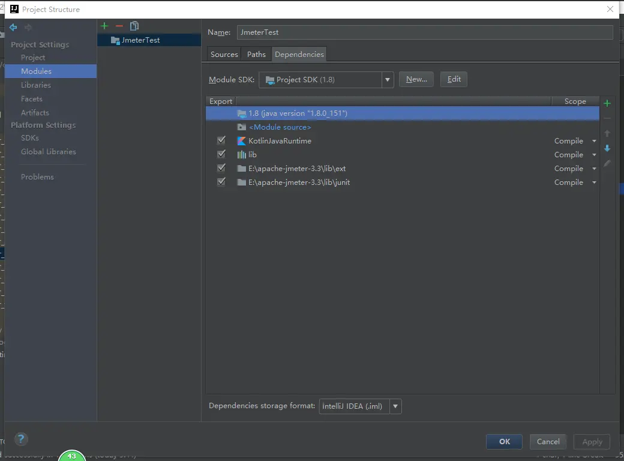Toggle export for KotlinJavaRuntime
The height and width of the screenshot is (461, 624).
[x=221, y=140]
